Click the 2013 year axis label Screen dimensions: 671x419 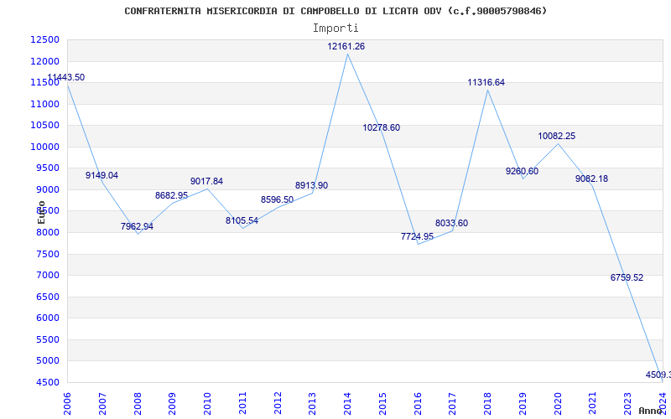click(313, 403)
